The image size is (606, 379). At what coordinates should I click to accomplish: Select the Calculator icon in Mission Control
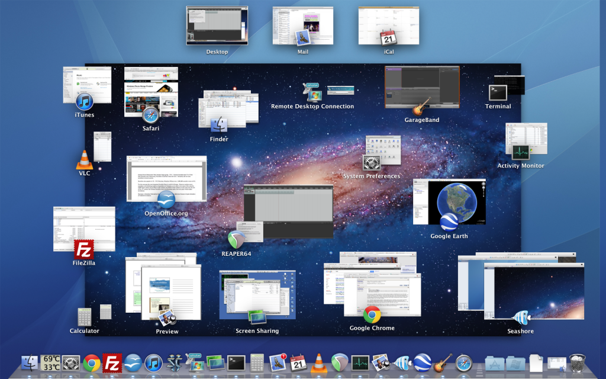pos(84,317)
